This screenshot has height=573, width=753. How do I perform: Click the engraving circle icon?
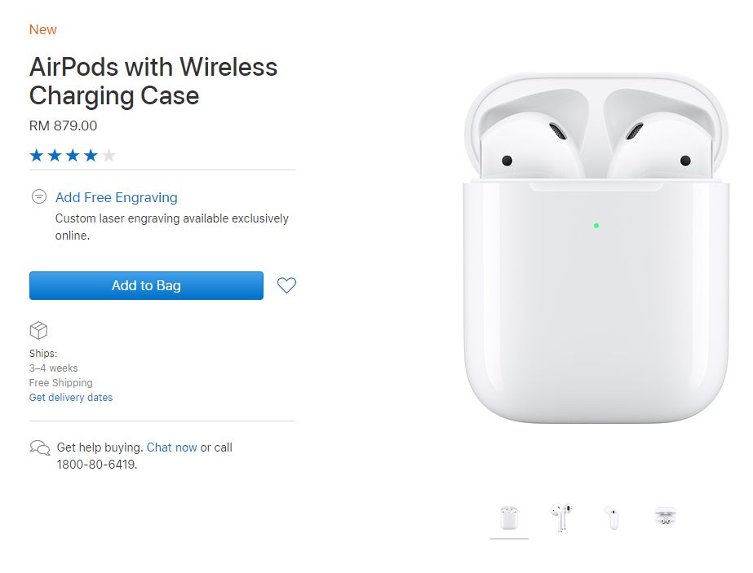[38, 197]
